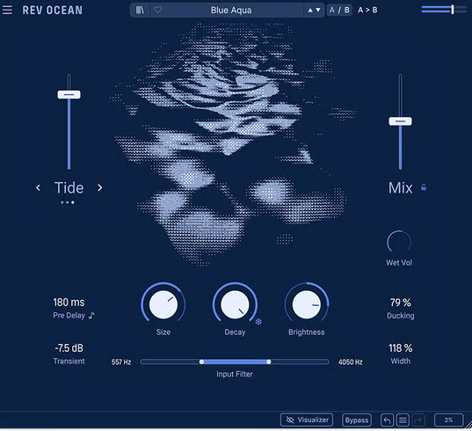Click the 79 % Ducking value
Image resolution: width=472 pixels, height=431 pixels.
pyautogui.click(x=400, y=303)
